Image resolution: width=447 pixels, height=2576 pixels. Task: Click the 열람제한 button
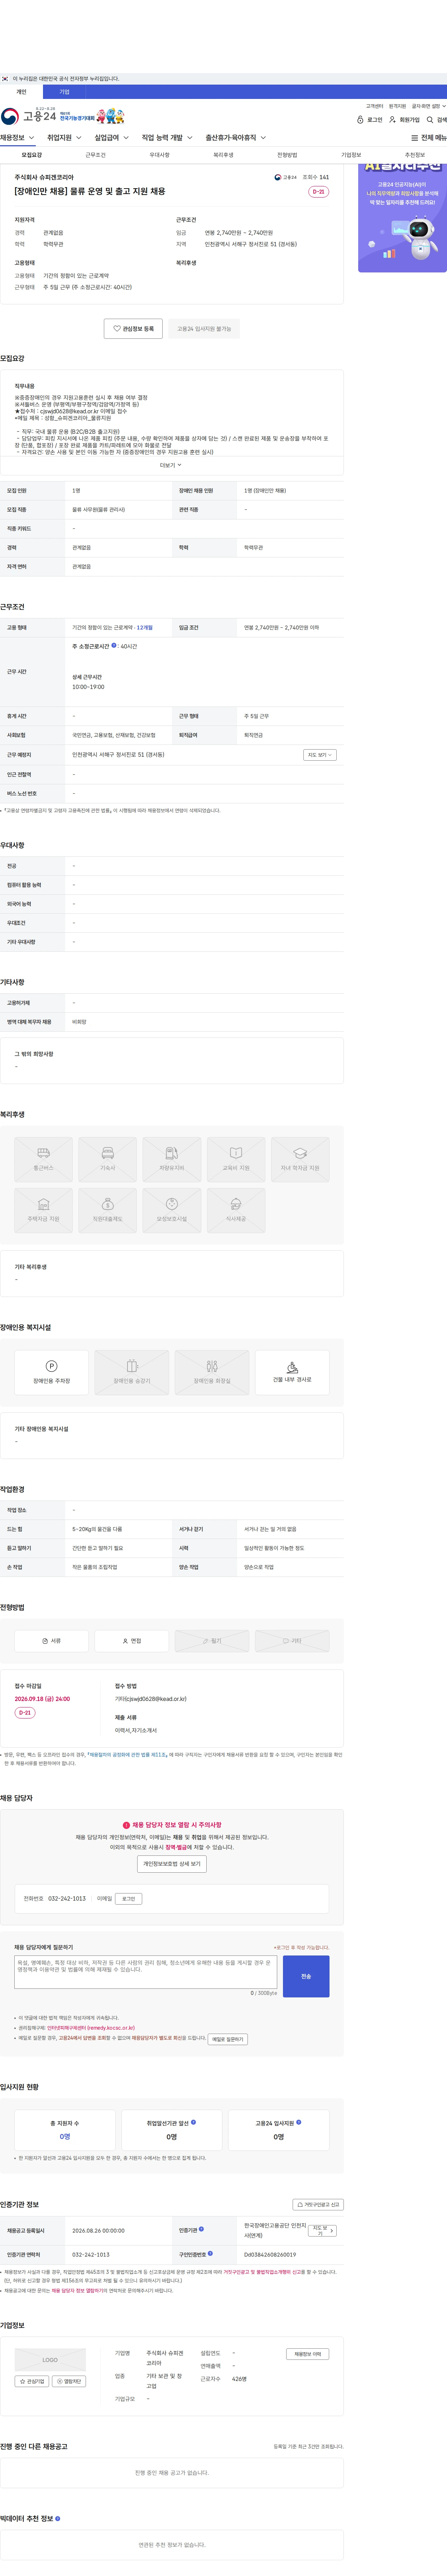(69, 2381)
